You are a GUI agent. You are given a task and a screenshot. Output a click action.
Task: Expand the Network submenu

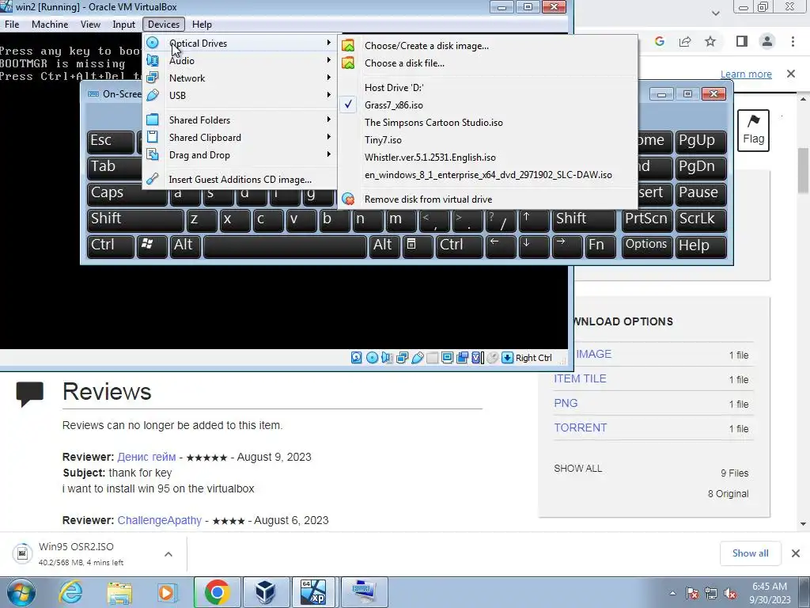coord(240,78)
